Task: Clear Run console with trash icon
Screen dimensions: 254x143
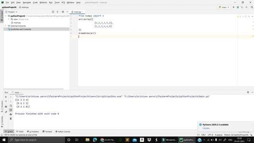Action: tap(11, 118)
